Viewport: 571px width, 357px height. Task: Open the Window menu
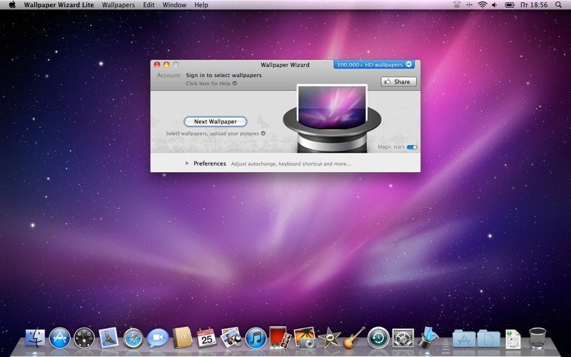pyautogui.click(x=174, y=5)
